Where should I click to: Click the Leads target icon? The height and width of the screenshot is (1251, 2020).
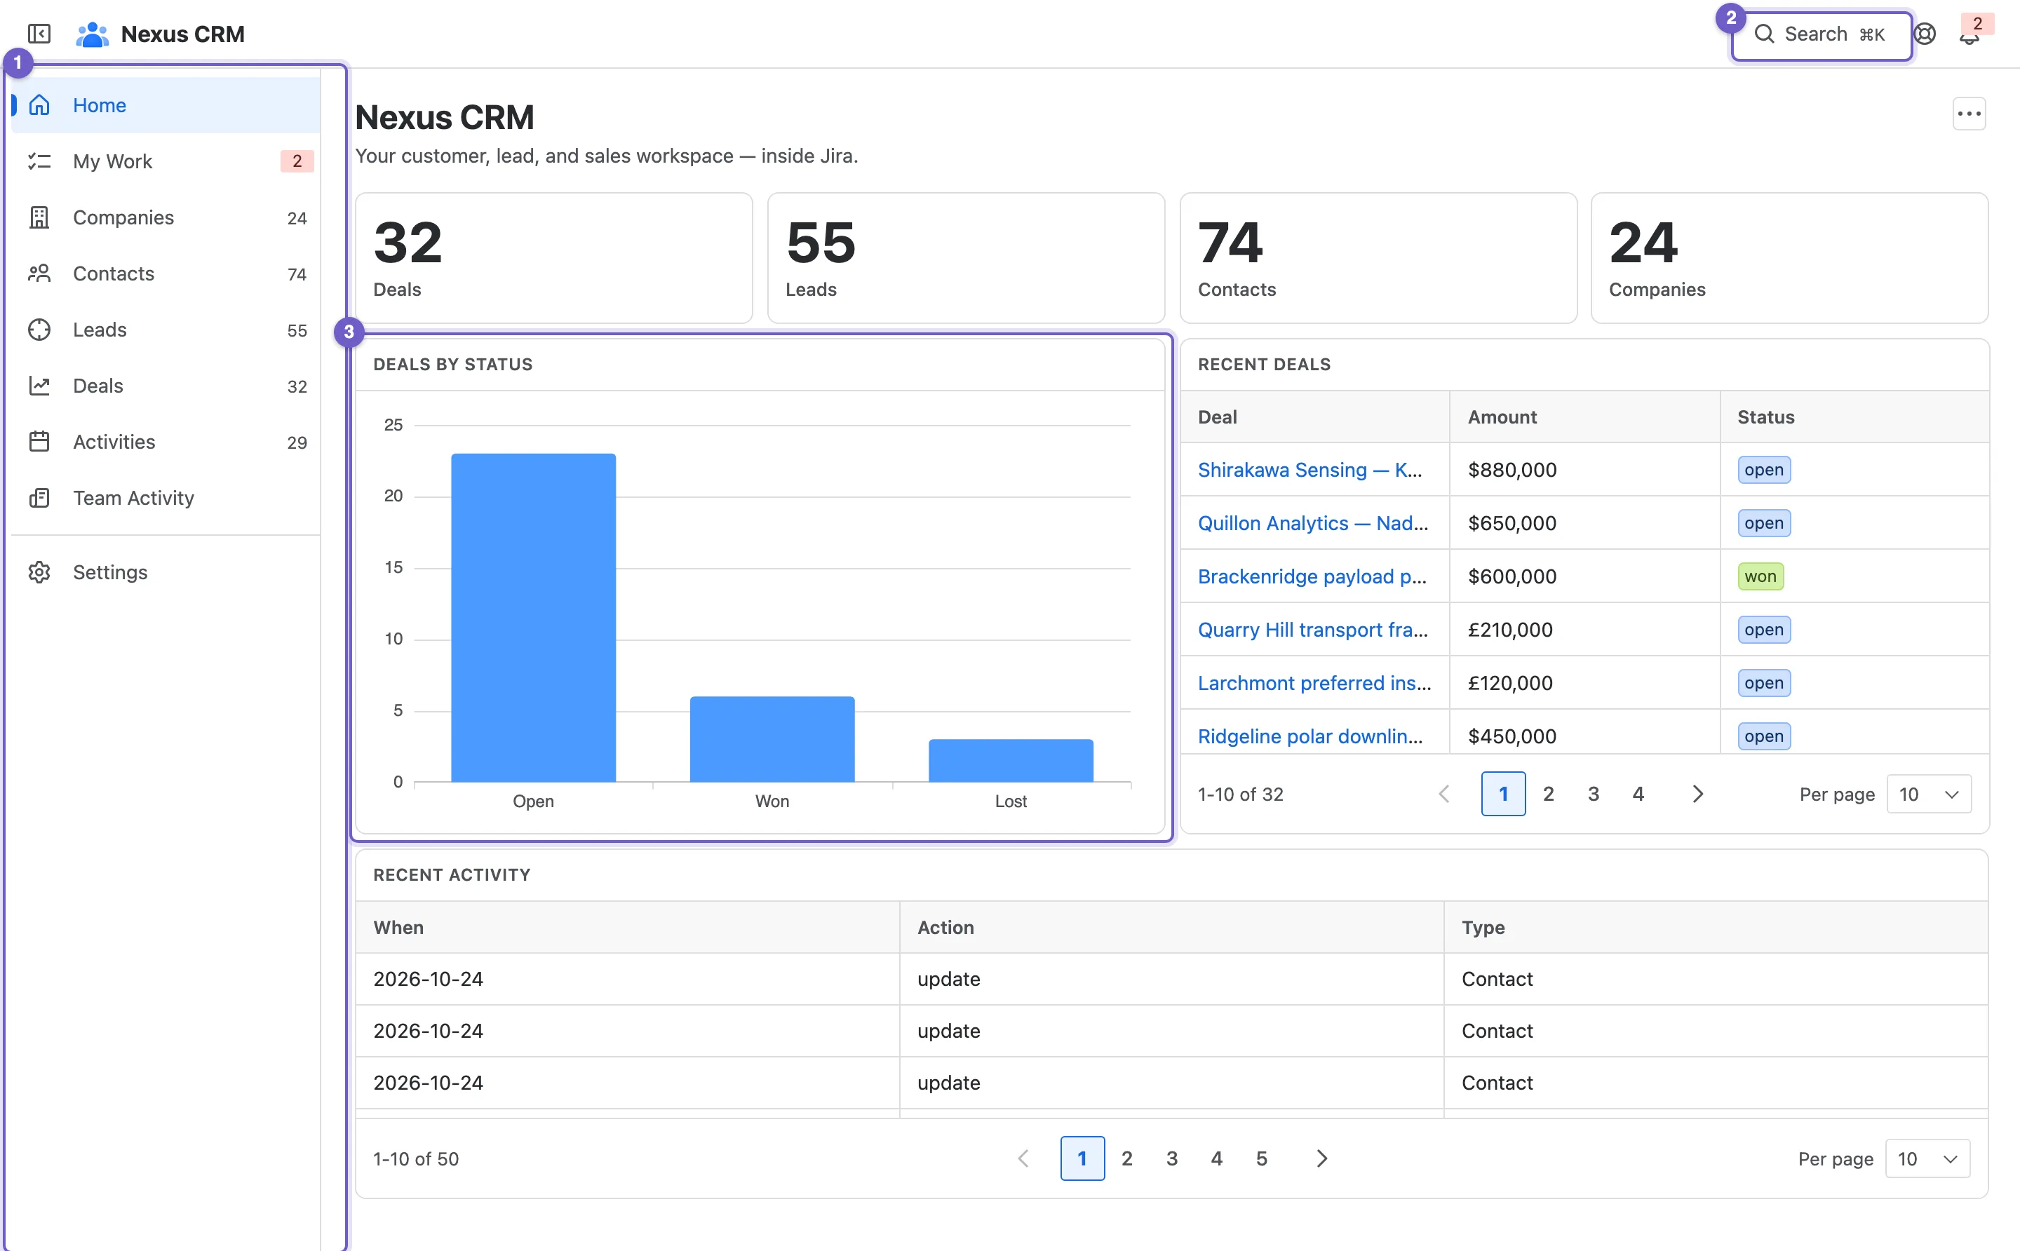(39, 330)
